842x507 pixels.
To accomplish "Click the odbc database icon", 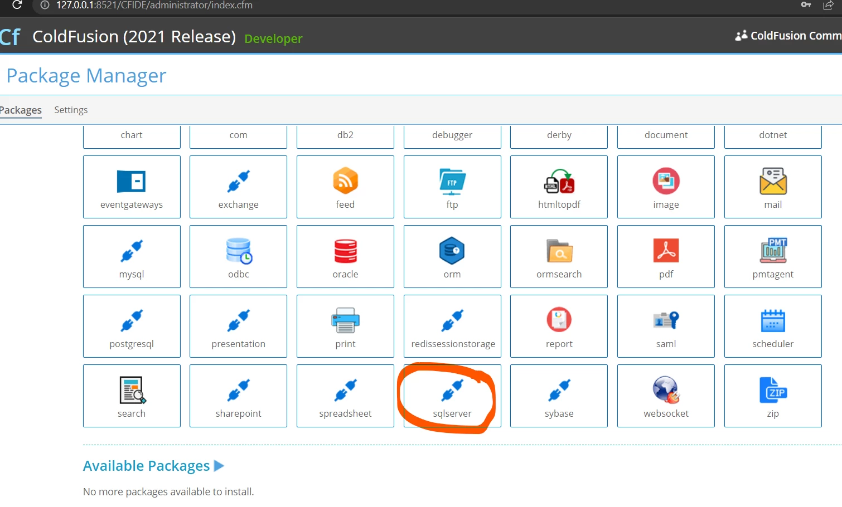I will pyautogui.click(x=239, y=251).
